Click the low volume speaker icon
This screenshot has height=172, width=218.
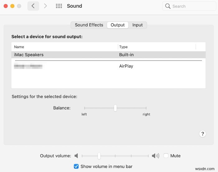tap(76, 156)
